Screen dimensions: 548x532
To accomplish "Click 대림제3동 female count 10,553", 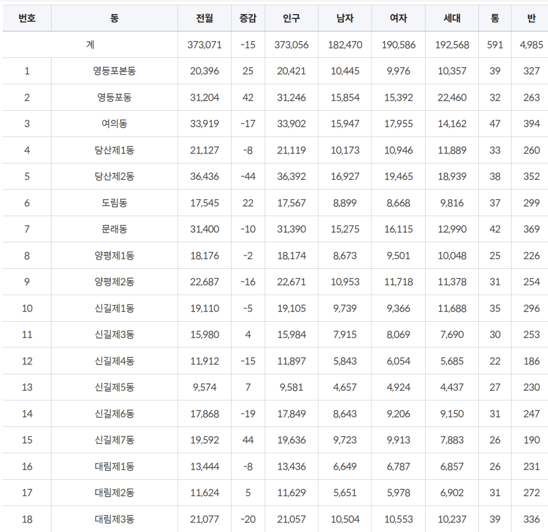I will click(x=399, y=519).
